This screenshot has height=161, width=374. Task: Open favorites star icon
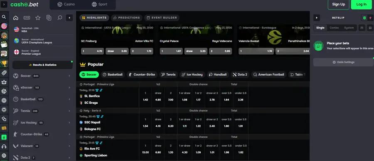pyautogui.click(x=38, y=18)
